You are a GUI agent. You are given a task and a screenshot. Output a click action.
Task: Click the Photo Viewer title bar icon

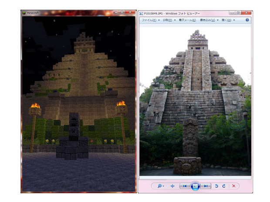pyautogui.click(x=141, y=13)
